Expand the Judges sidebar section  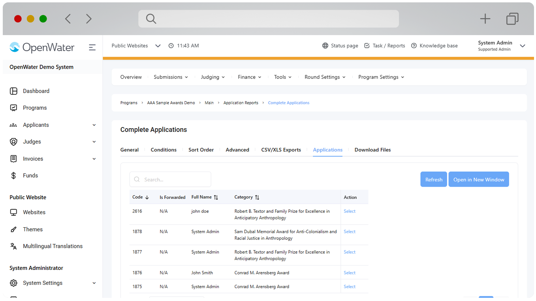(94, 142)
